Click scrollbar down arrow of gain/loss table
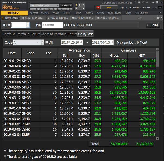Image resolution: width=164 pixels, height=161 pixels. pos(157,138)
